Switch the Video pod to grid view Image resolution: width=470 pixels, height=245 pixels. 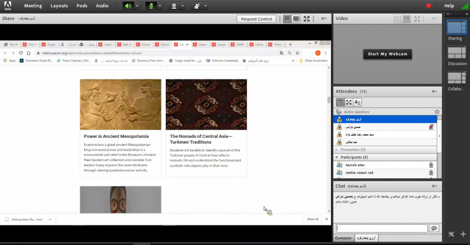point(398,18)
